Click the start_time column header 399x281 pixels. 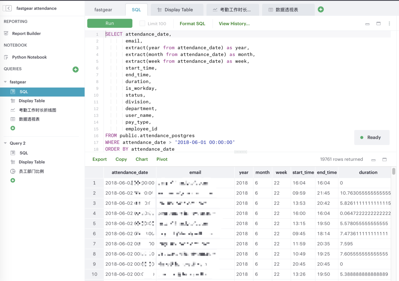pyautogui.click(x=303, y=172)
